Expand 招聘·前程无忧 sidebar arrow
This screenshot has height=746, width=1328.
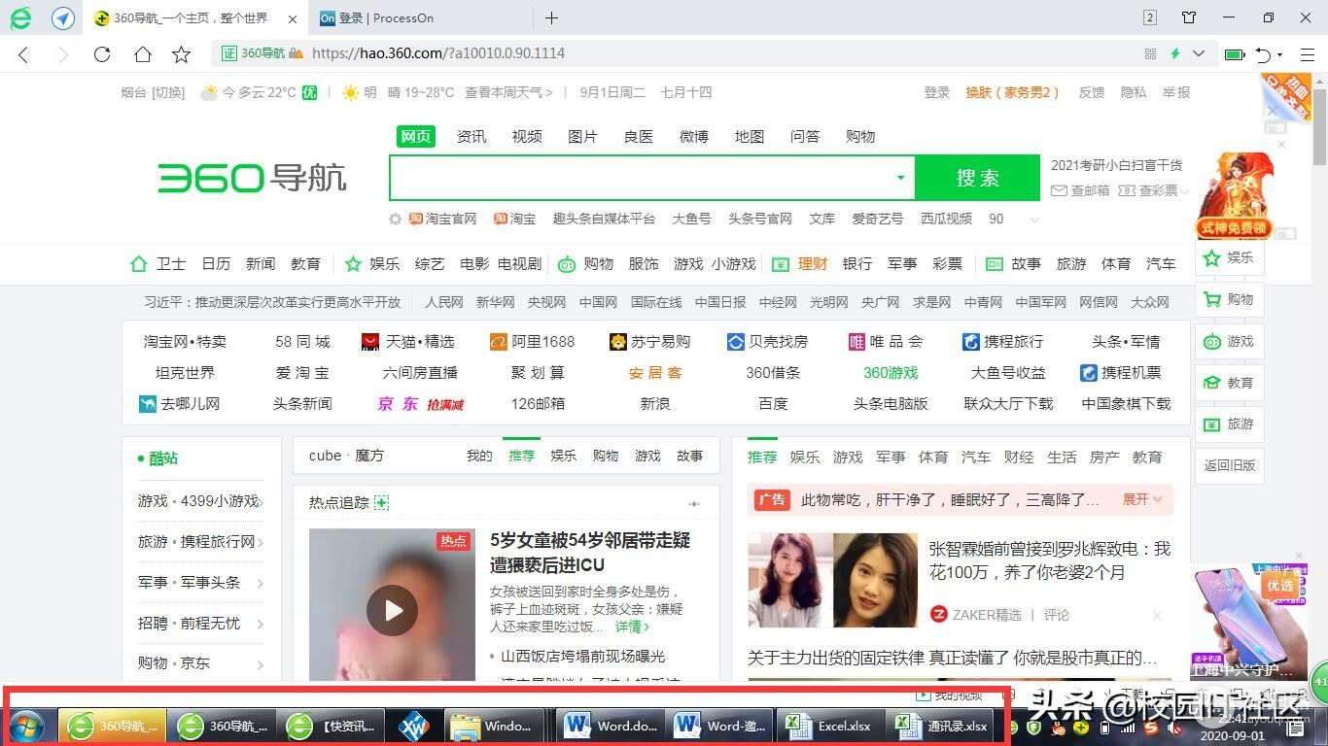261,624
